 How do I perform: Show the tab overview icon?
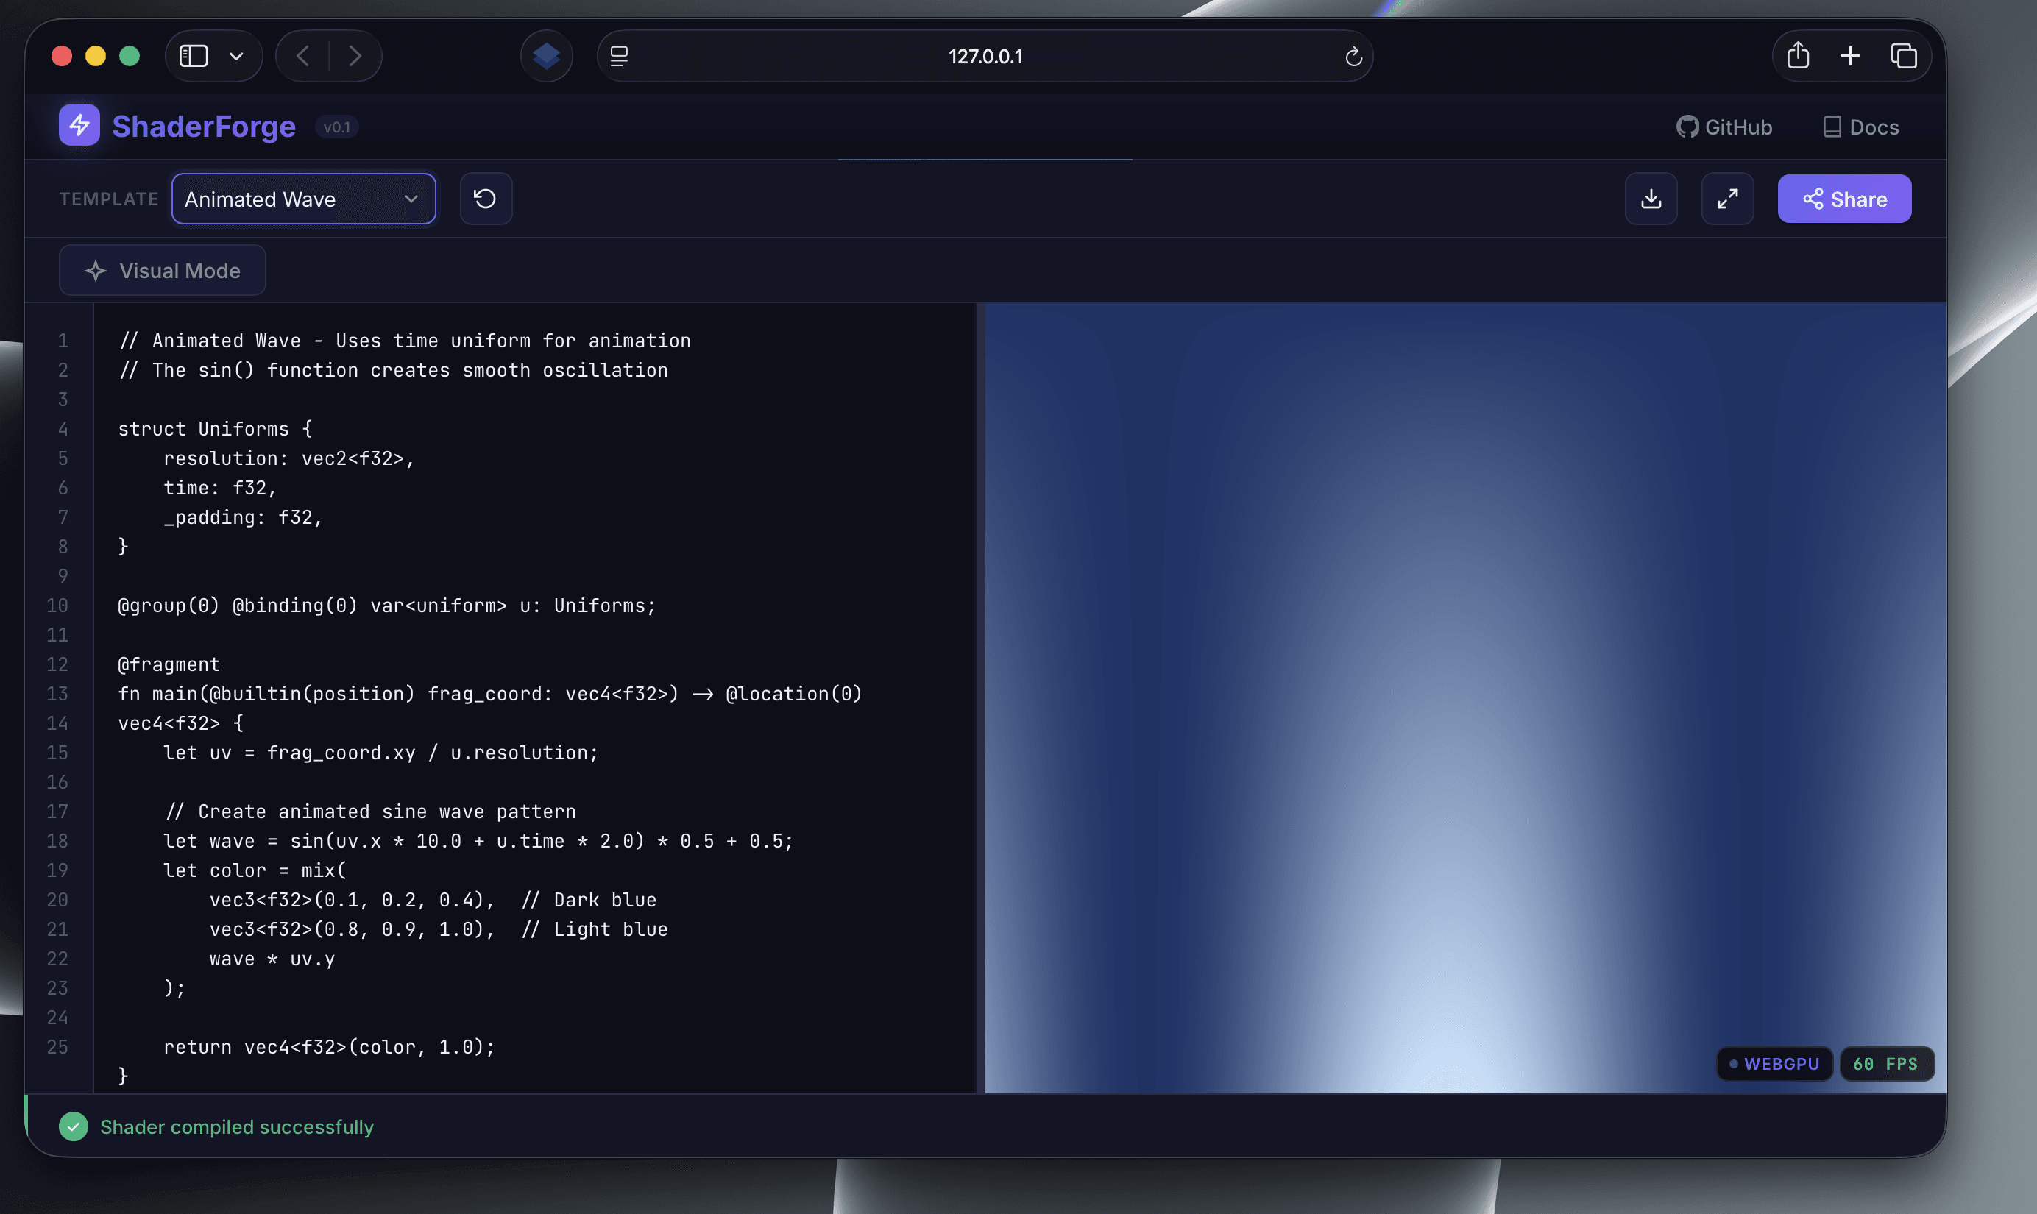click(x=1904, y=56)
